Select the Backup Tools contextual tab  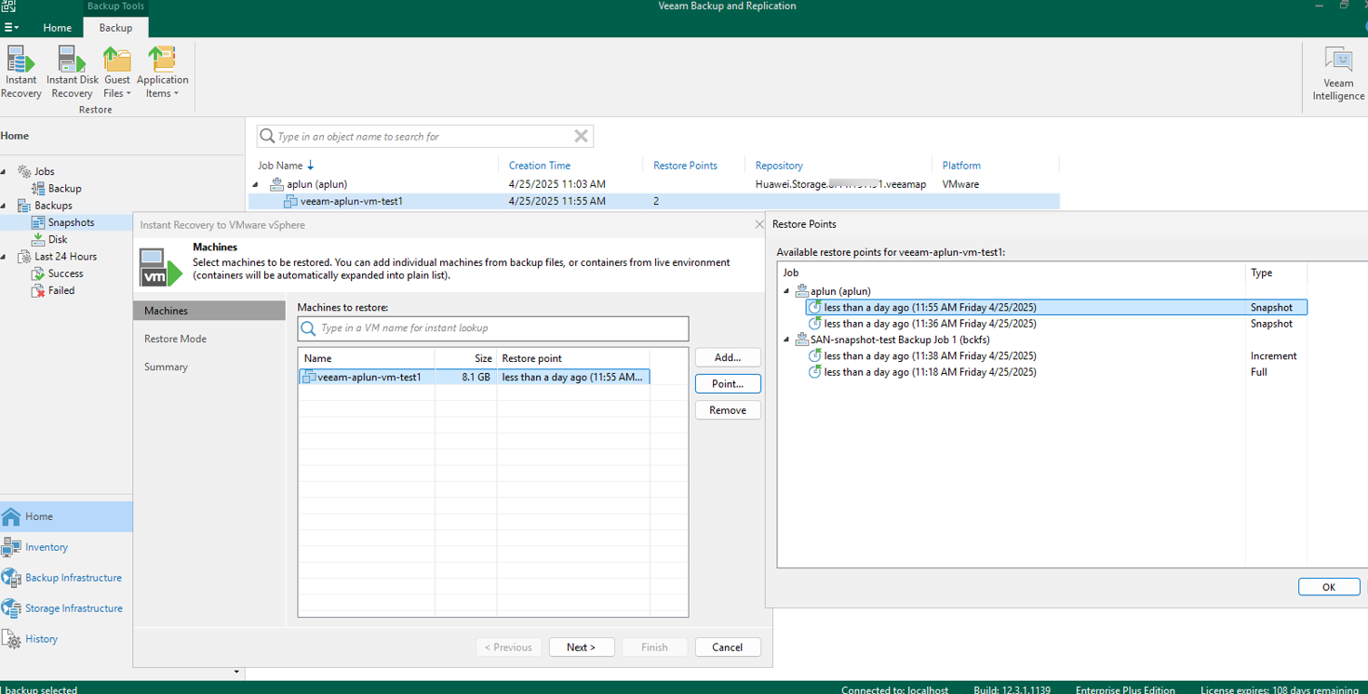coord(115,7)
